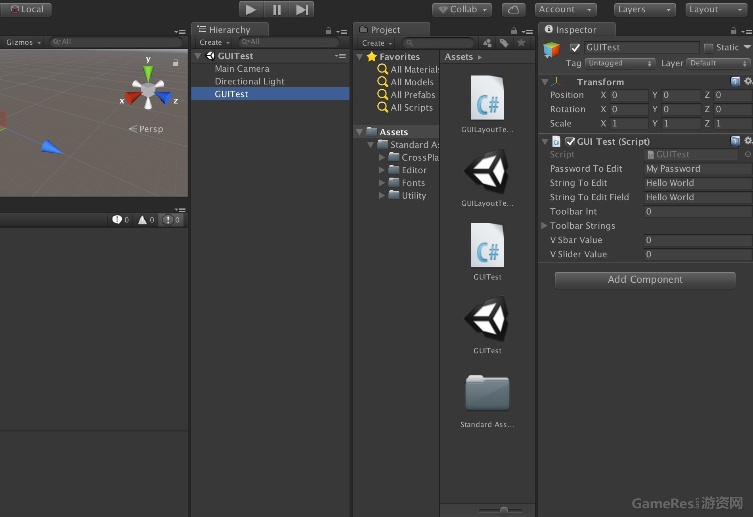Toggle console error messages filter

172,220
